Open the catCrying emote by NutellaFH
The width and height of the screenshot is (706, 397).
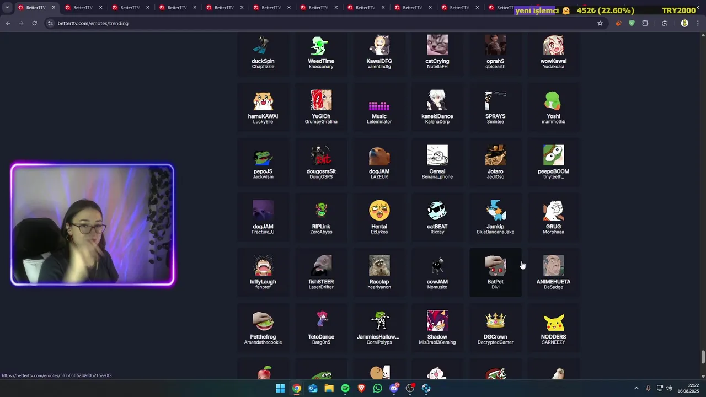pyautogui.click(x=437, y=52)
